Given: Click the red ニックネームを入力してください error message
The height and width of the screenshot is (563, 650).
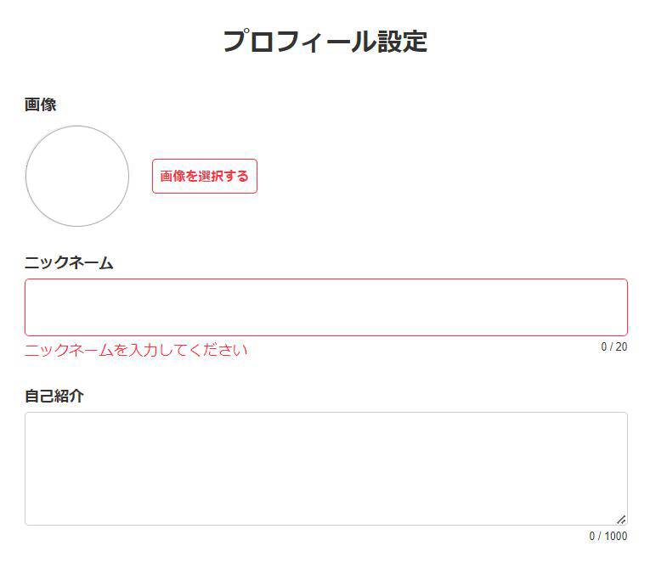Looking at the screenshot, I should 136,350.
